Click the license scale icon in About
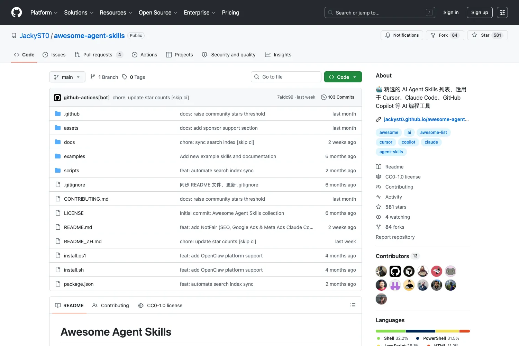 (x=379, y=177)
